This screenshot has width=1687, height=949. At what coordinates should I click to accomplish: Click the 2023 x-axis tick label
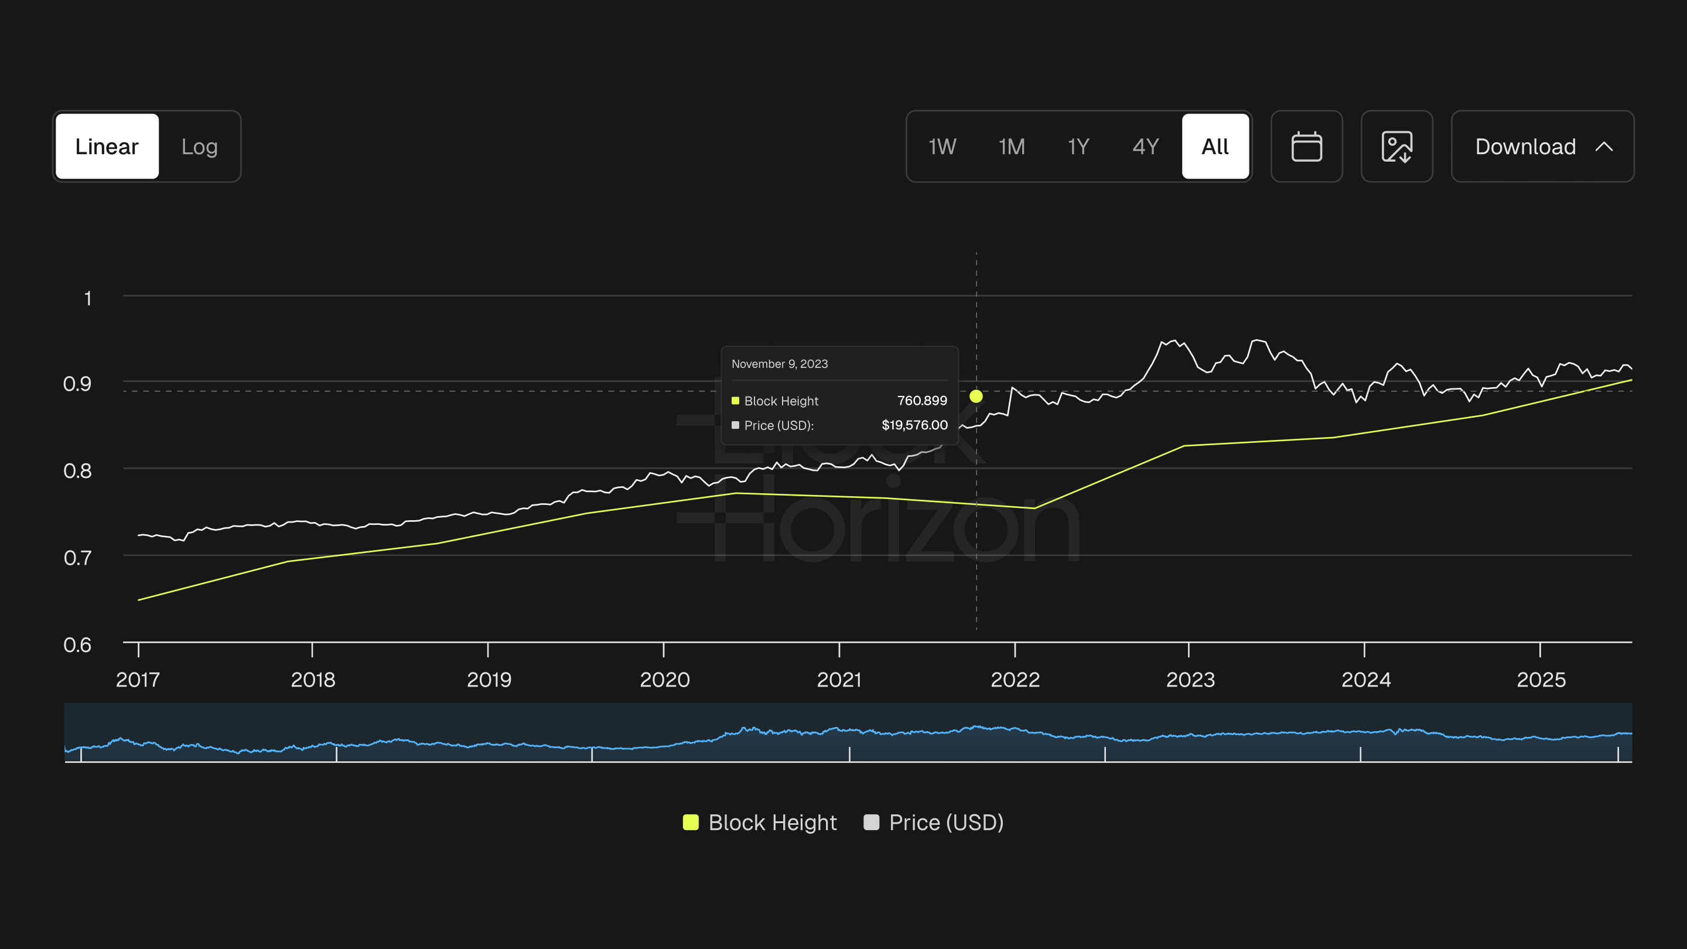[x=1190, y=679]
